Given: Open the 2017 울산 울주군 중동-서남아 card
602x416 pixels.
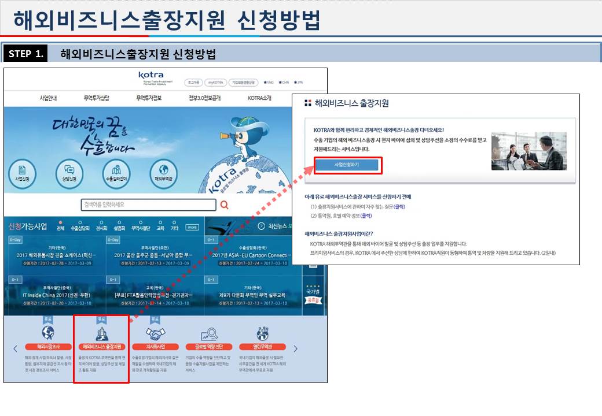Looking at the screenshot, I should tap(155, 255).
